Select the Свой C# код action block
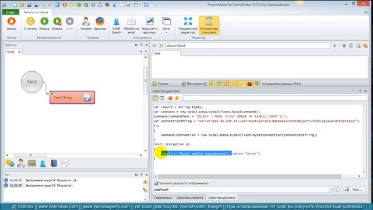The width and height of the screenshot is (373, 210). (72, 97)
